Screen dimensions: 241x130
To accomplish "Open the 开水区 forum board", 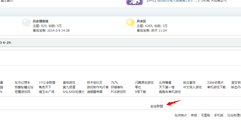I will pos(141,21).
